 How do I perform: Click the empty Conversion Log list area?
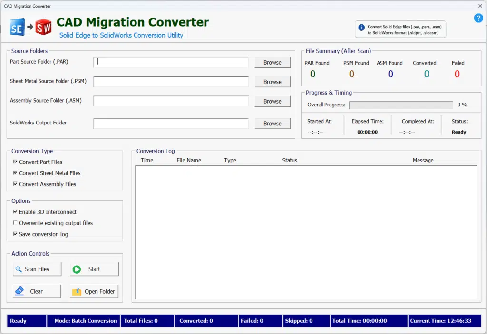point(306,232)
